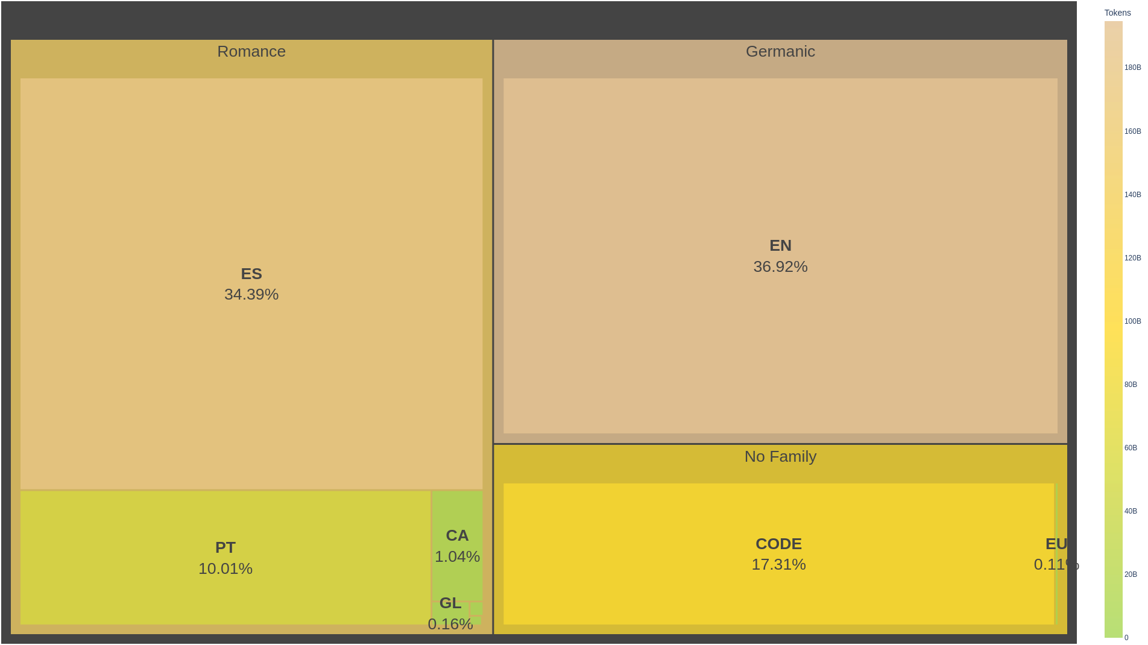Drill into the Germanic family header

click(x=780, y=52)
